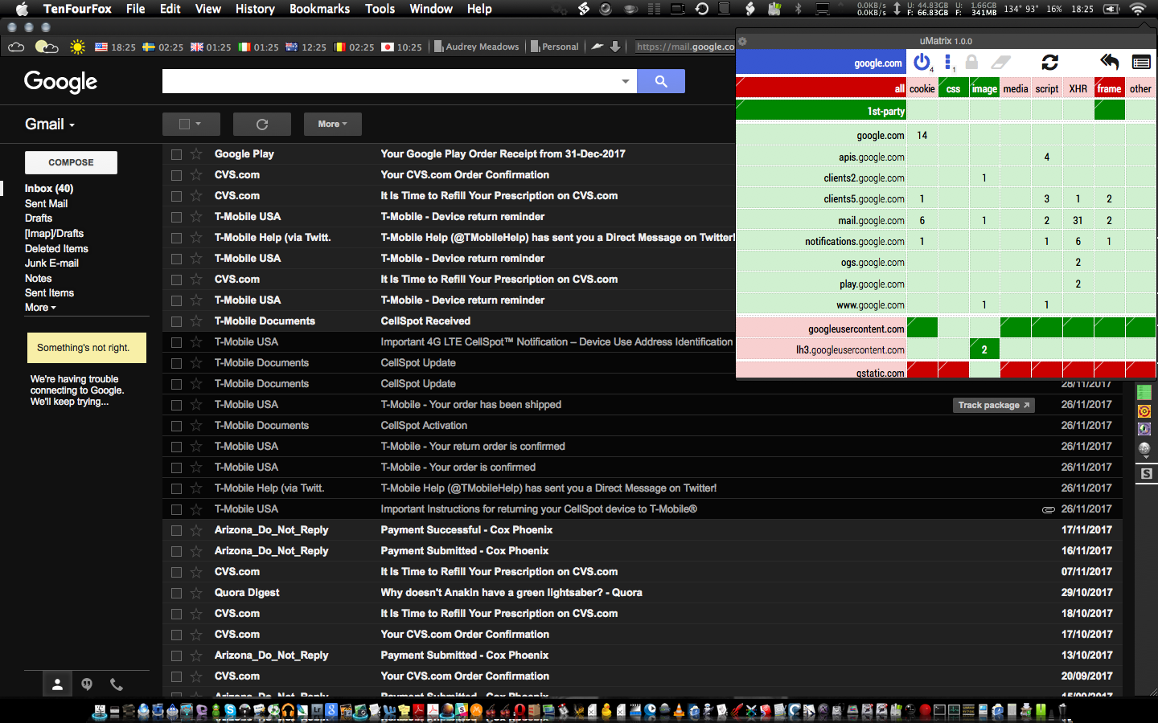Image resolution: width=1158 pixels, height=723 pixels.
Task: Open 'Why doesn't Anakin have a green lightsaber' email
Action: pyautogui.click(x=511, y=593)
